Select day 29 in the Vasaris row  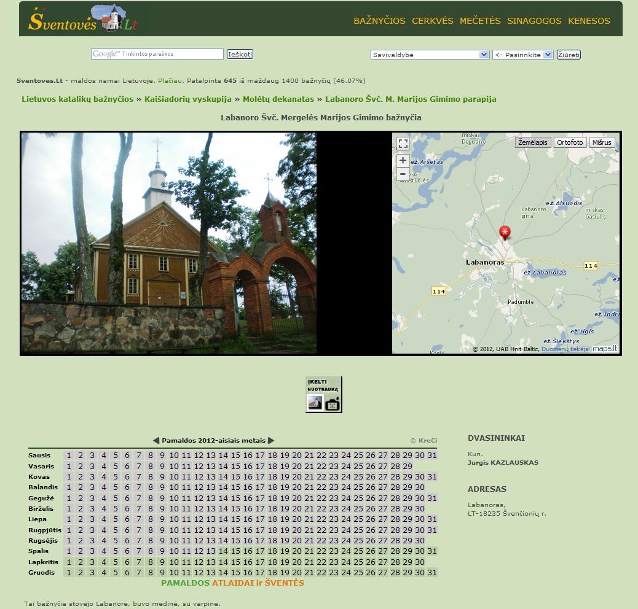click(x=408, y=467)
